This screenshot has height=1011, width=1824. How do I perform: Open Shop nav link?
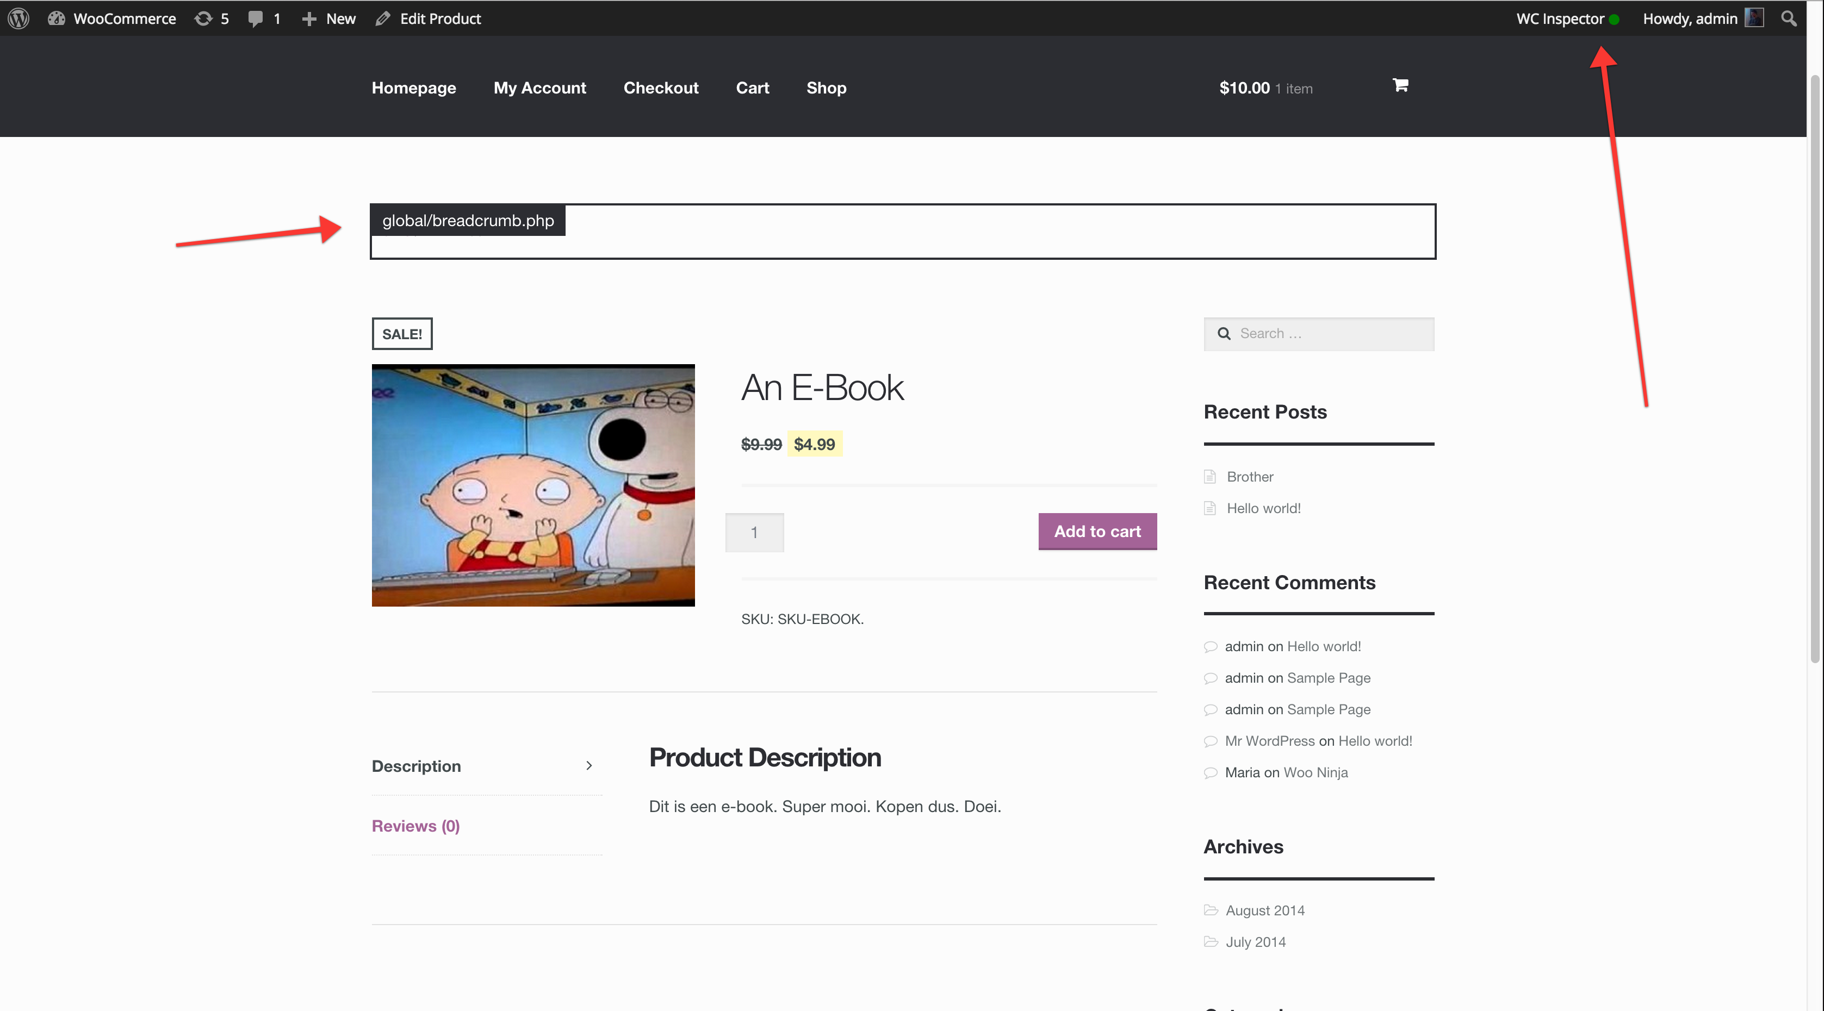coord(826,88)
